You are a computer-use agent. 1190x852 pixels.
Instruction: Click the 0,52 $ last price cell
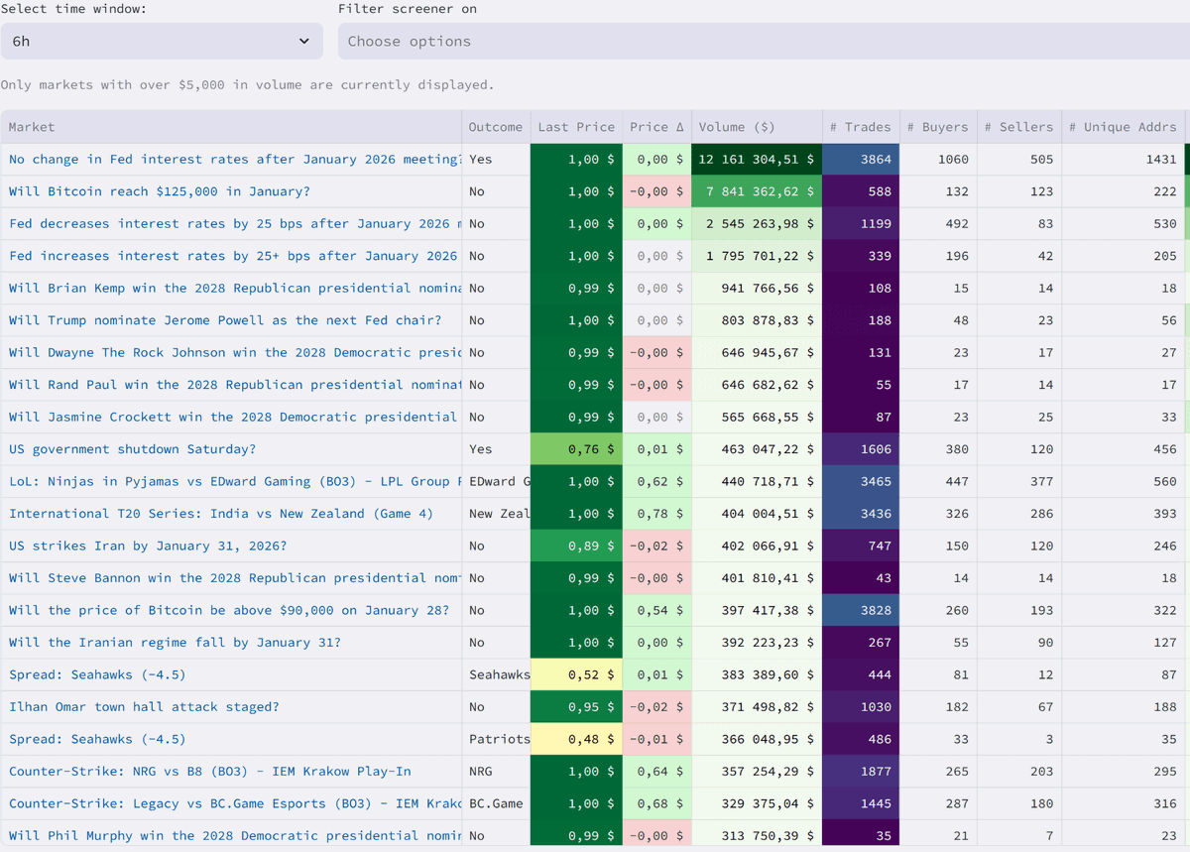(576, 675)
